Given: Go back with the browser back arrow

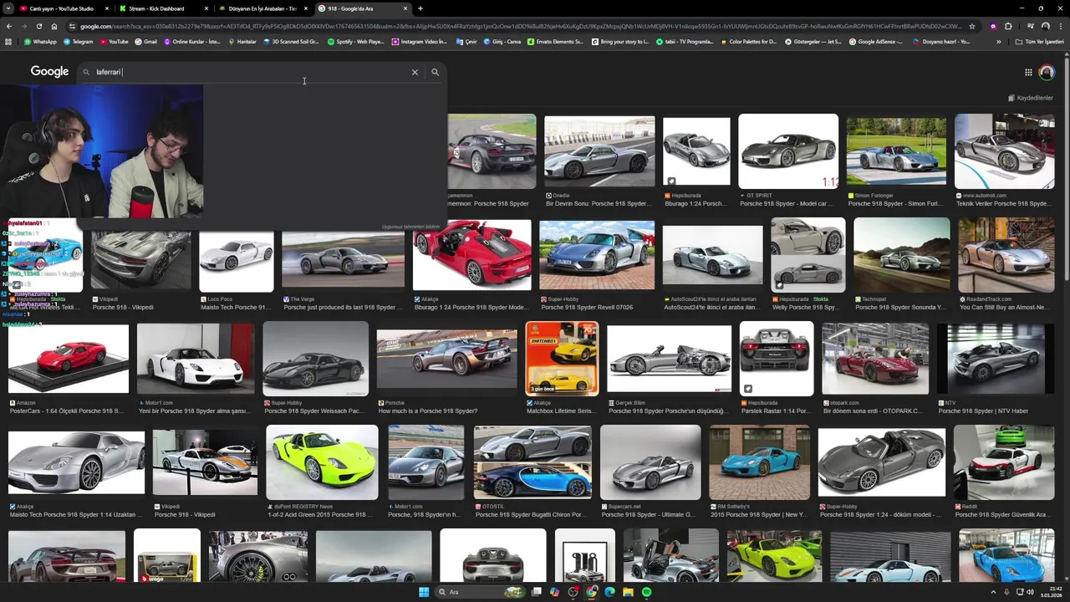Looking at the screenshot, I should [8, 26].
